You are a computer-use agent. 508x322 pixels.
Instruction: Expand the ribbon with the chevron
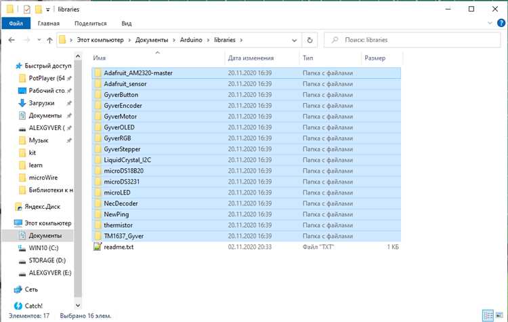(490, 23)
